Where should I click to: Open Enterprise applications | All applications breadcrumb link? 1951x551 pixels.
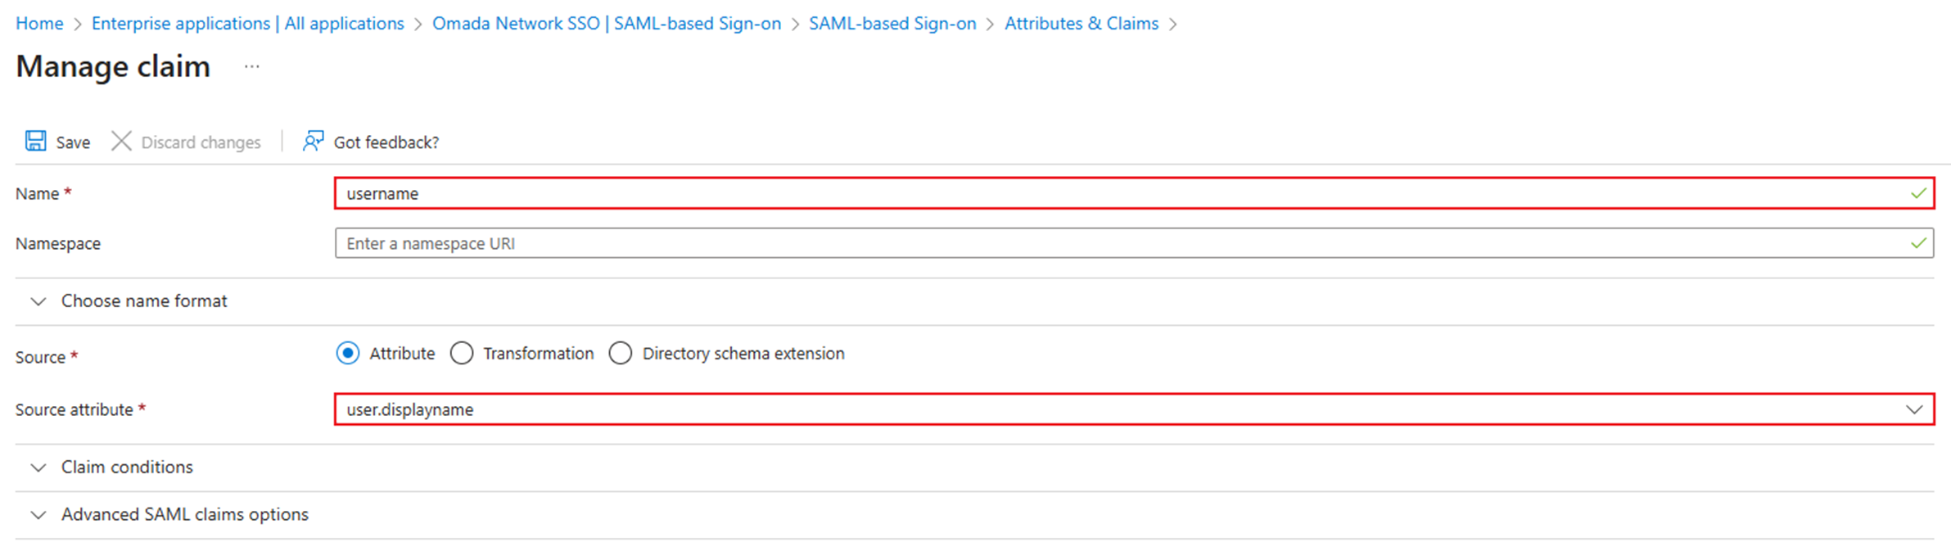coord(247,24)
